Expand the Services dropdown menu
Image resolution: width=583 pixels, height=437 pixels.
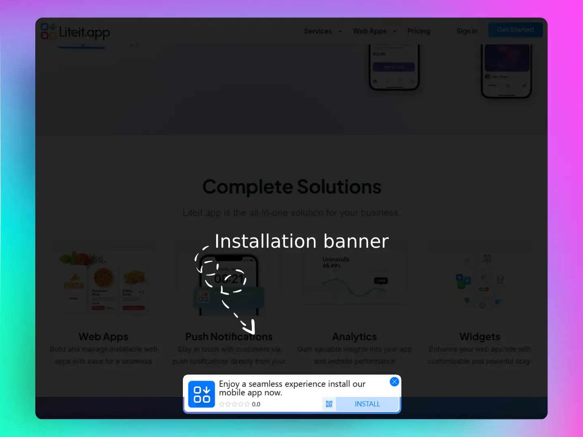(323, 31)
